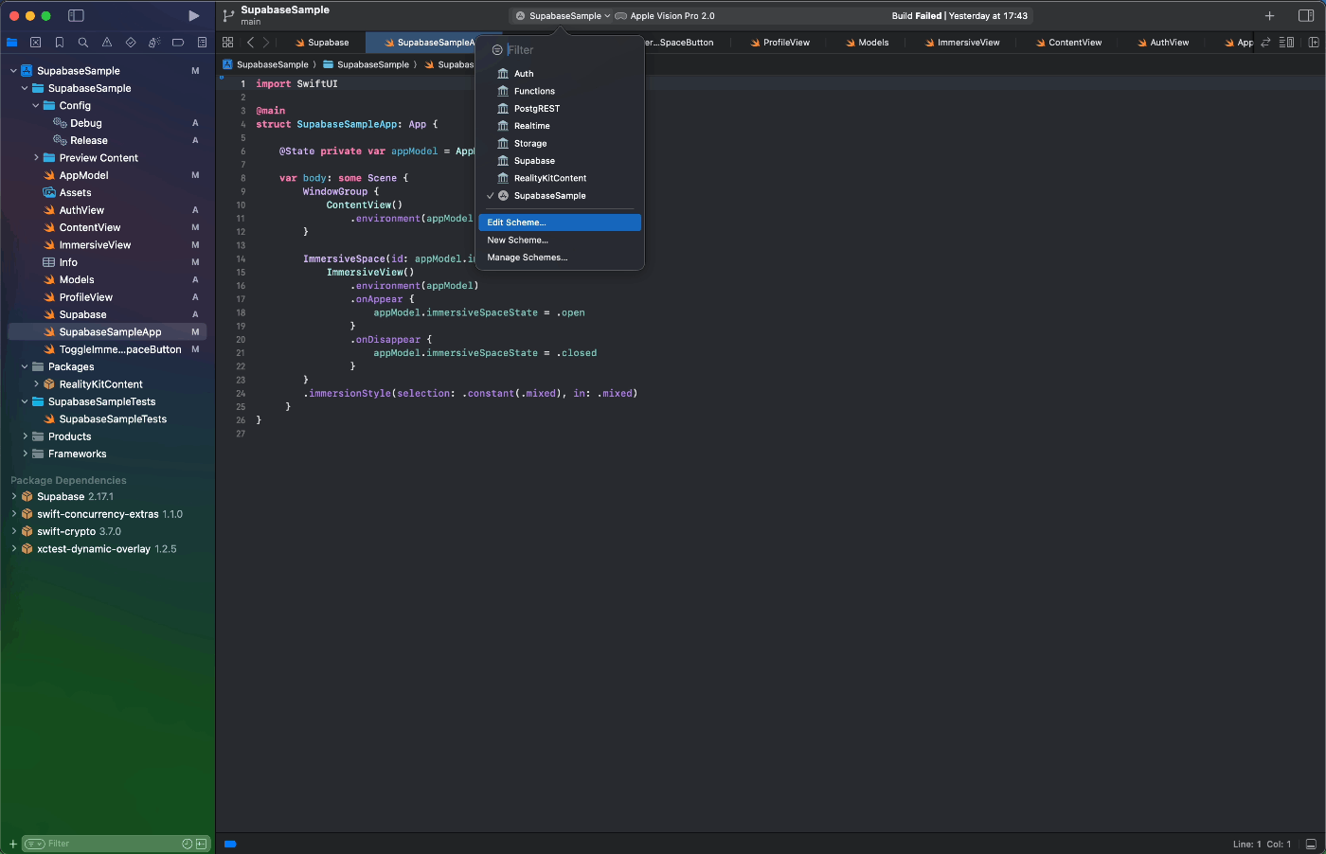The image size is (1326, 854).
Task: Toggle the debug area at bottom right
Action: tap(1311, 845)
